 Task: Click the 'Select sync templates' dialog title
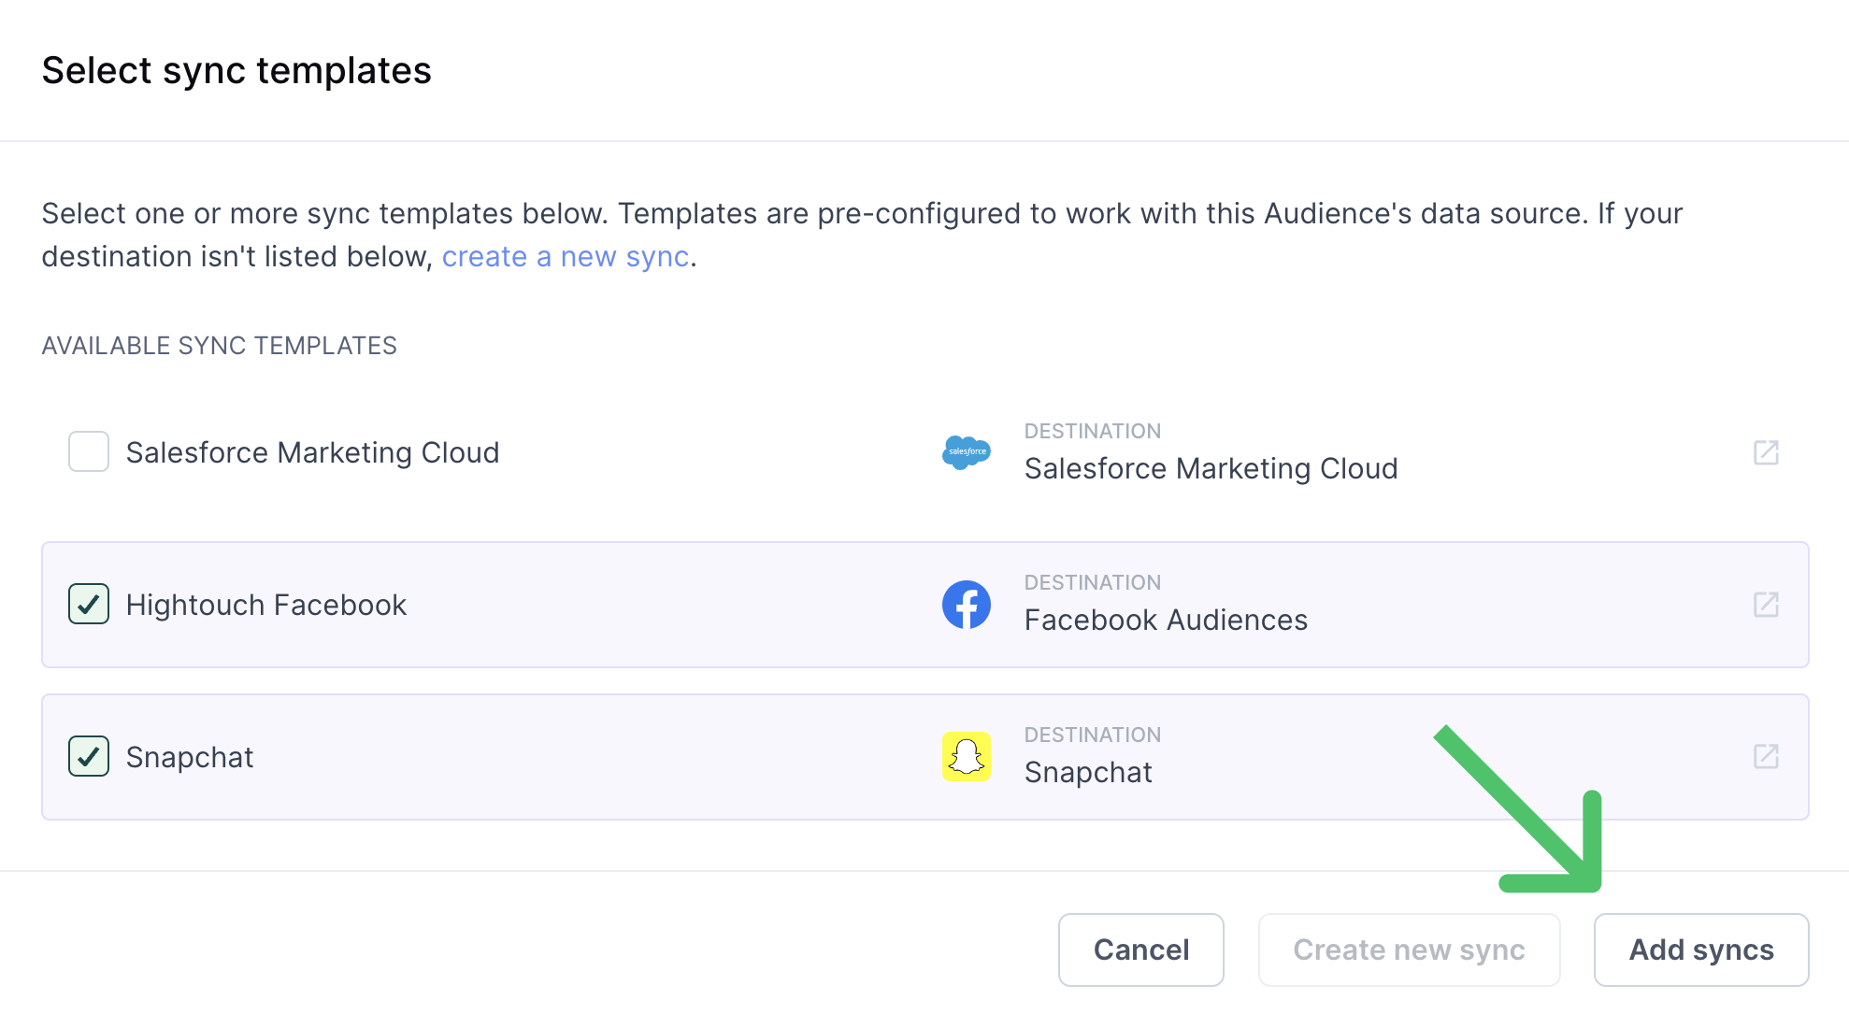click(236, 71)
